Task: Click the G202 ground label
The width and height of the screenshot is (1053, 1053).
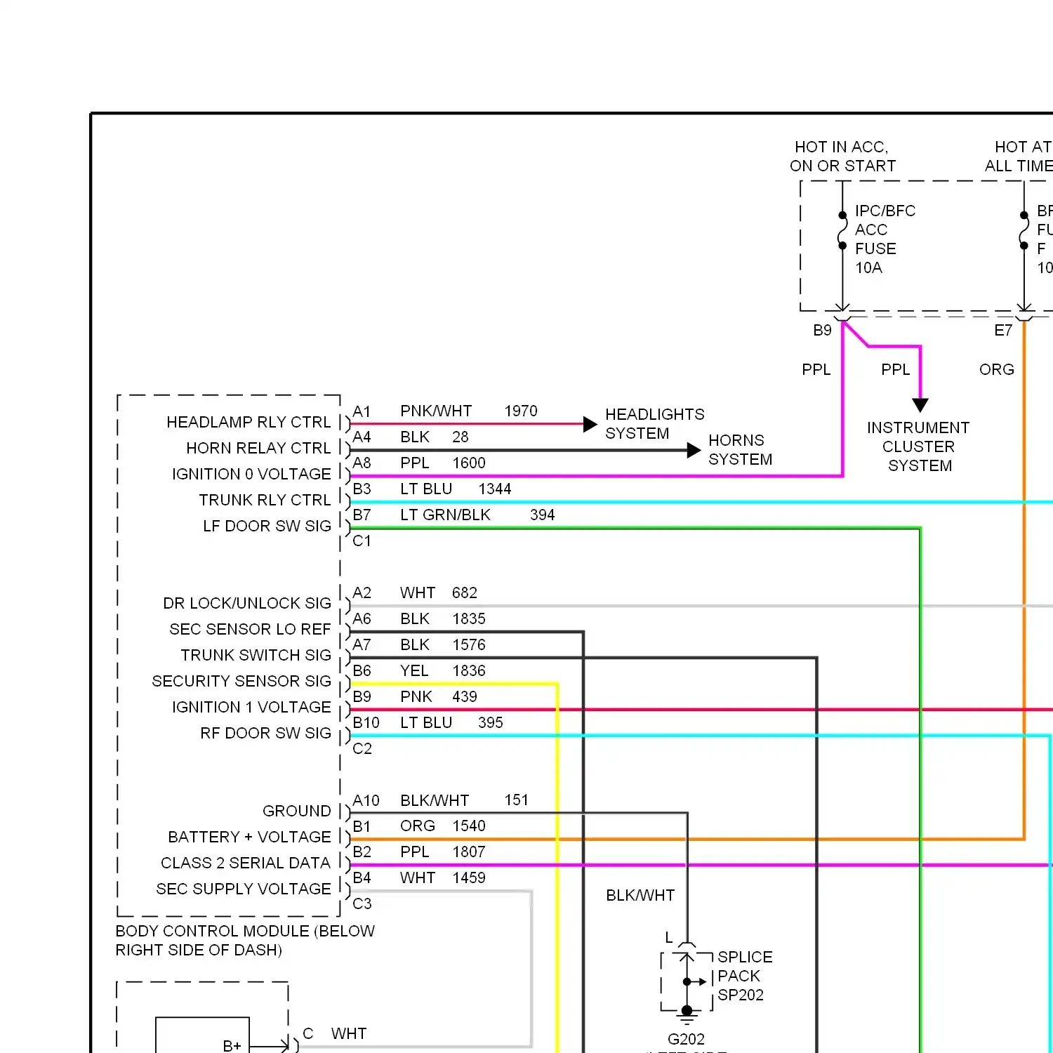Action: tap(686, 1039)
